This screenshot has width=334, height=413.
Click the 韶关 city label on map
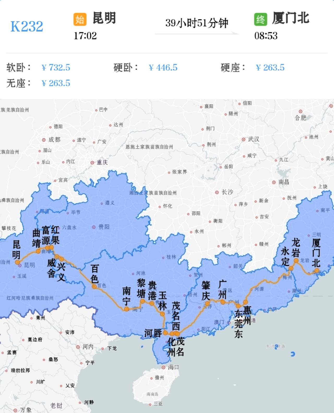coord(238,266)
